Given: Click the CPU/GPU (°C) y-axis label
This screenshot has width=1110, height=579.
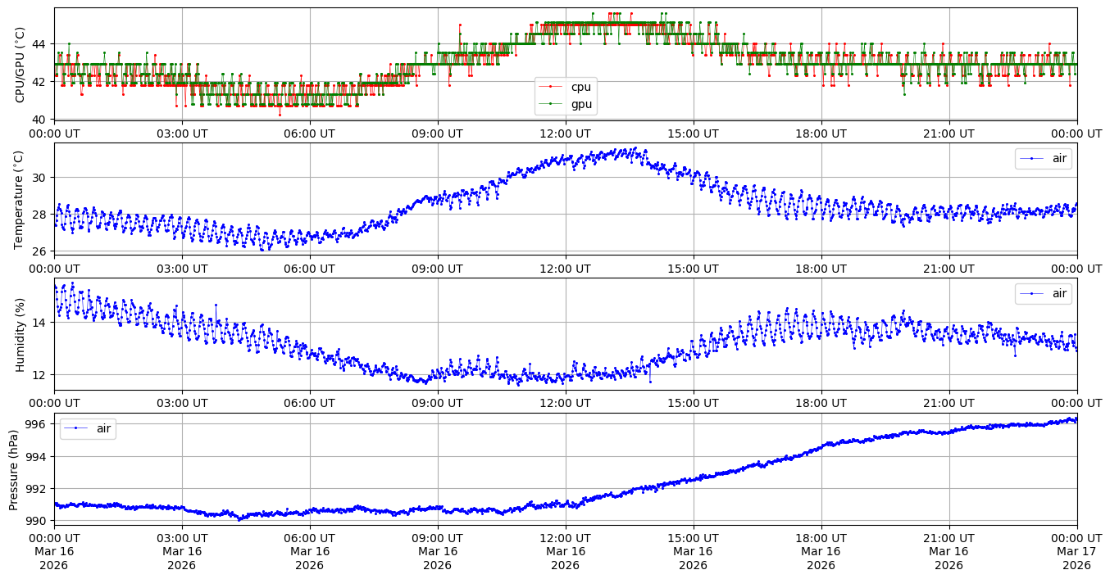Looking at the screenshot, I should tap(20, 64).
